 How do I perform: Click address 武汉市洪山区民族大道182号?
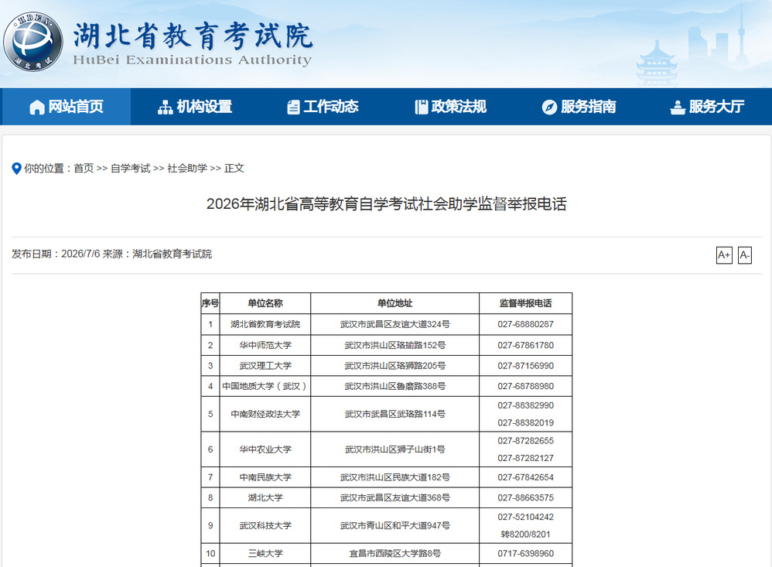coord(395,477)
